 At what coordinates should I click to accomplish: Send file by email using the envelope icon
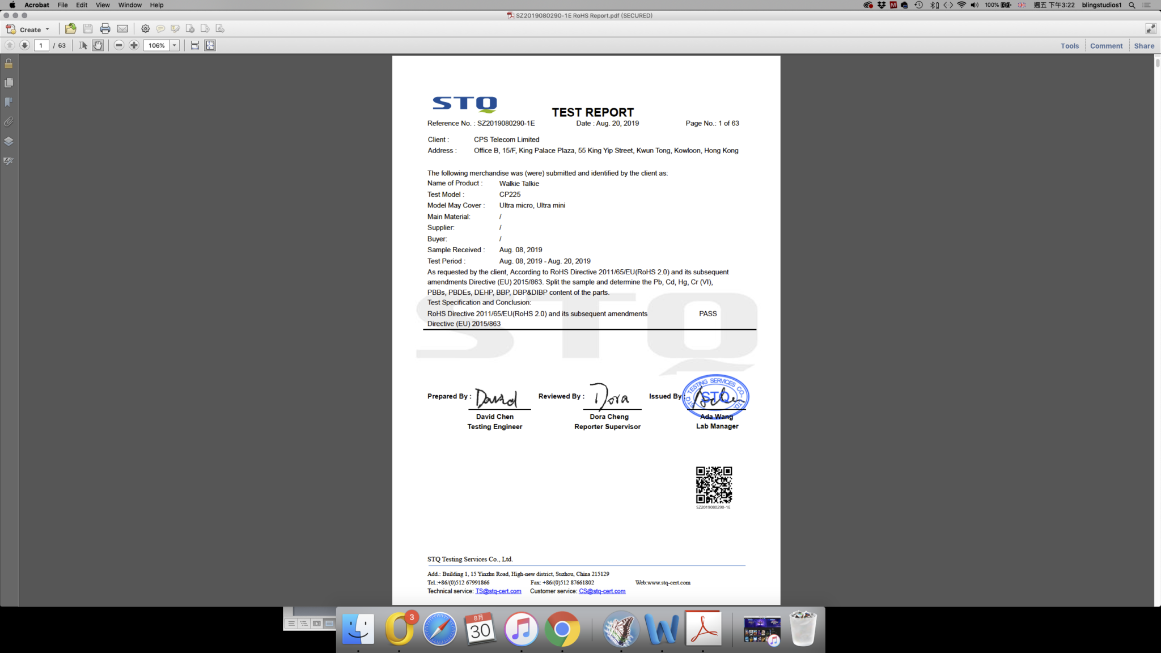[122, 29]
